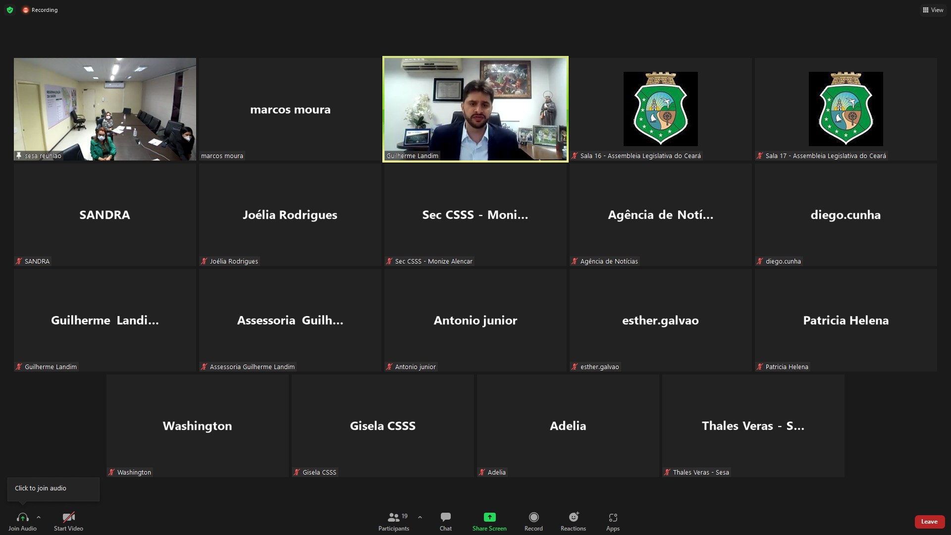Expand the Participants options caret

click(x=420, y=517)
